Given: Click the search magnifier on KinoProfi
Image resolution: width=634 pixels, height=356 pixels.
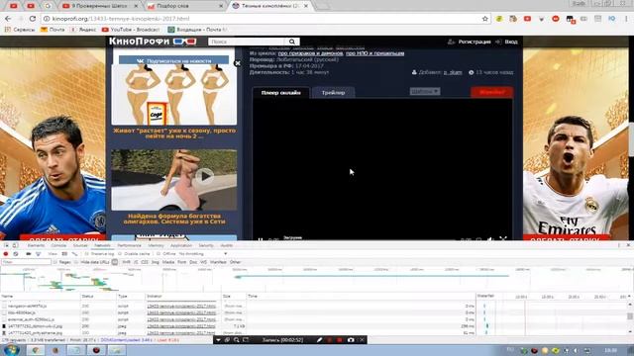Looking at the screenshot, I should point(292,42).
